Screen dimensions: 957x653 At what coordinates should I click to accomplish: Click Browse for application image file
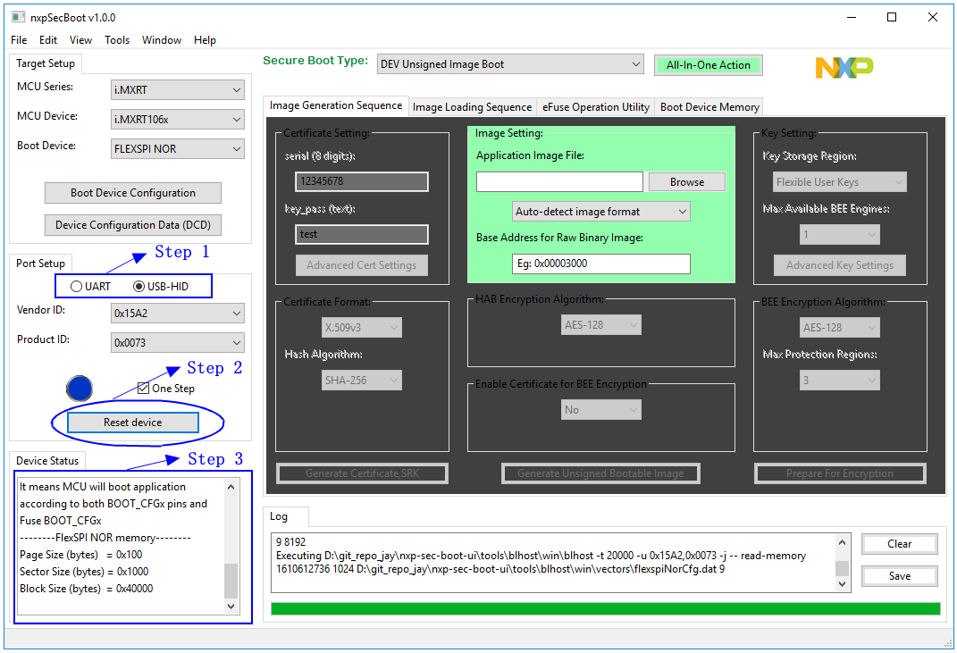686,182
